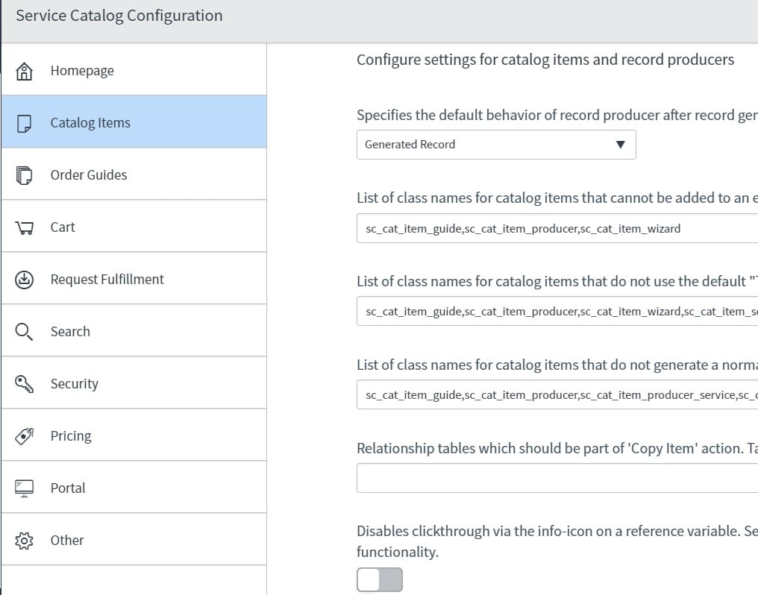The height and width of the screenshot is (595, 758).
Task: Select the Catalog Items page icon
Action: click(x=25, y=122)
